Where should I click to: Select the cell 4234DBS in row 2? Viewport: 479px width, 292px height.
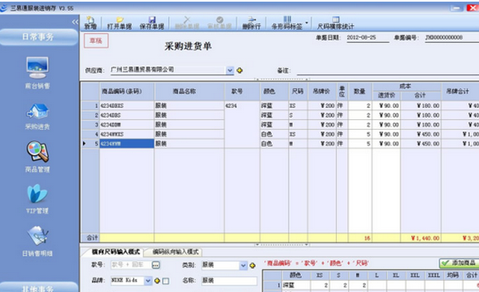pos(127,115)
